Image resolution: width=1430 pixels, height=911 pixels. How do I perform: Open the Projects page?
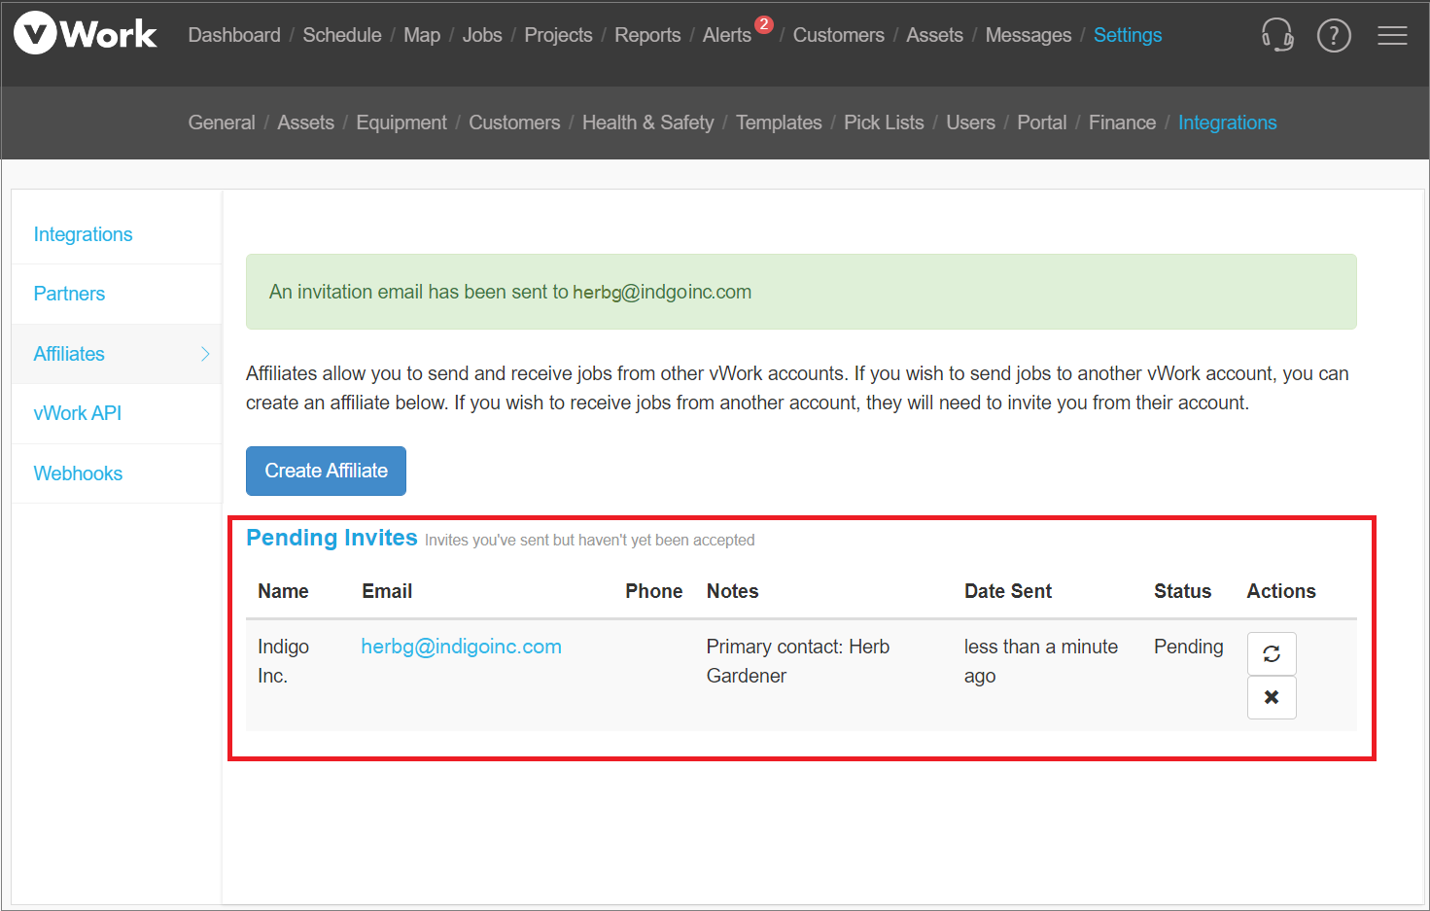point(558,35)
